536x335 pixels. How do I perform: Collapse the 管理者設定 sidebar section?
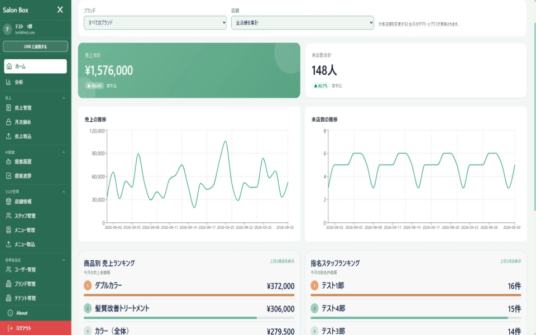(64, 260)
